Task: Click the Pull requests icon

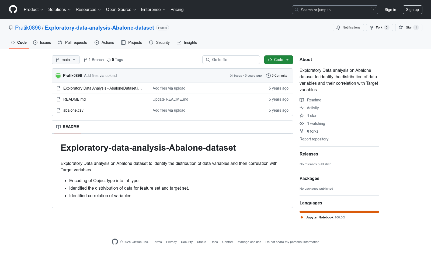Action: tap(60, 43)
